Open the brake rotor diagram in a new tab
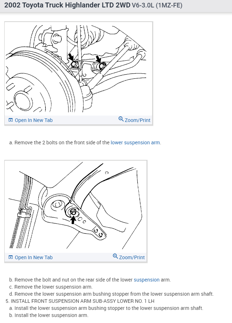 (x=31, y=120)
